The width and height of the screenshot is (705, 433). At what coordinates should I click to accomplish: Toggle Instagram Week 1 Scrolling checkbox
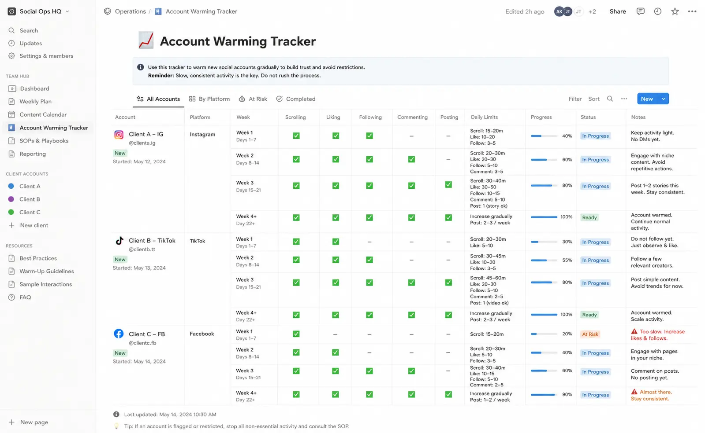(x=296, y=136)
